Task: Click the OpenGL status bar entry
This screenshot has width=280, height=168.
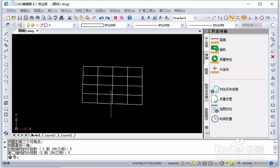Action: [173, 163]
